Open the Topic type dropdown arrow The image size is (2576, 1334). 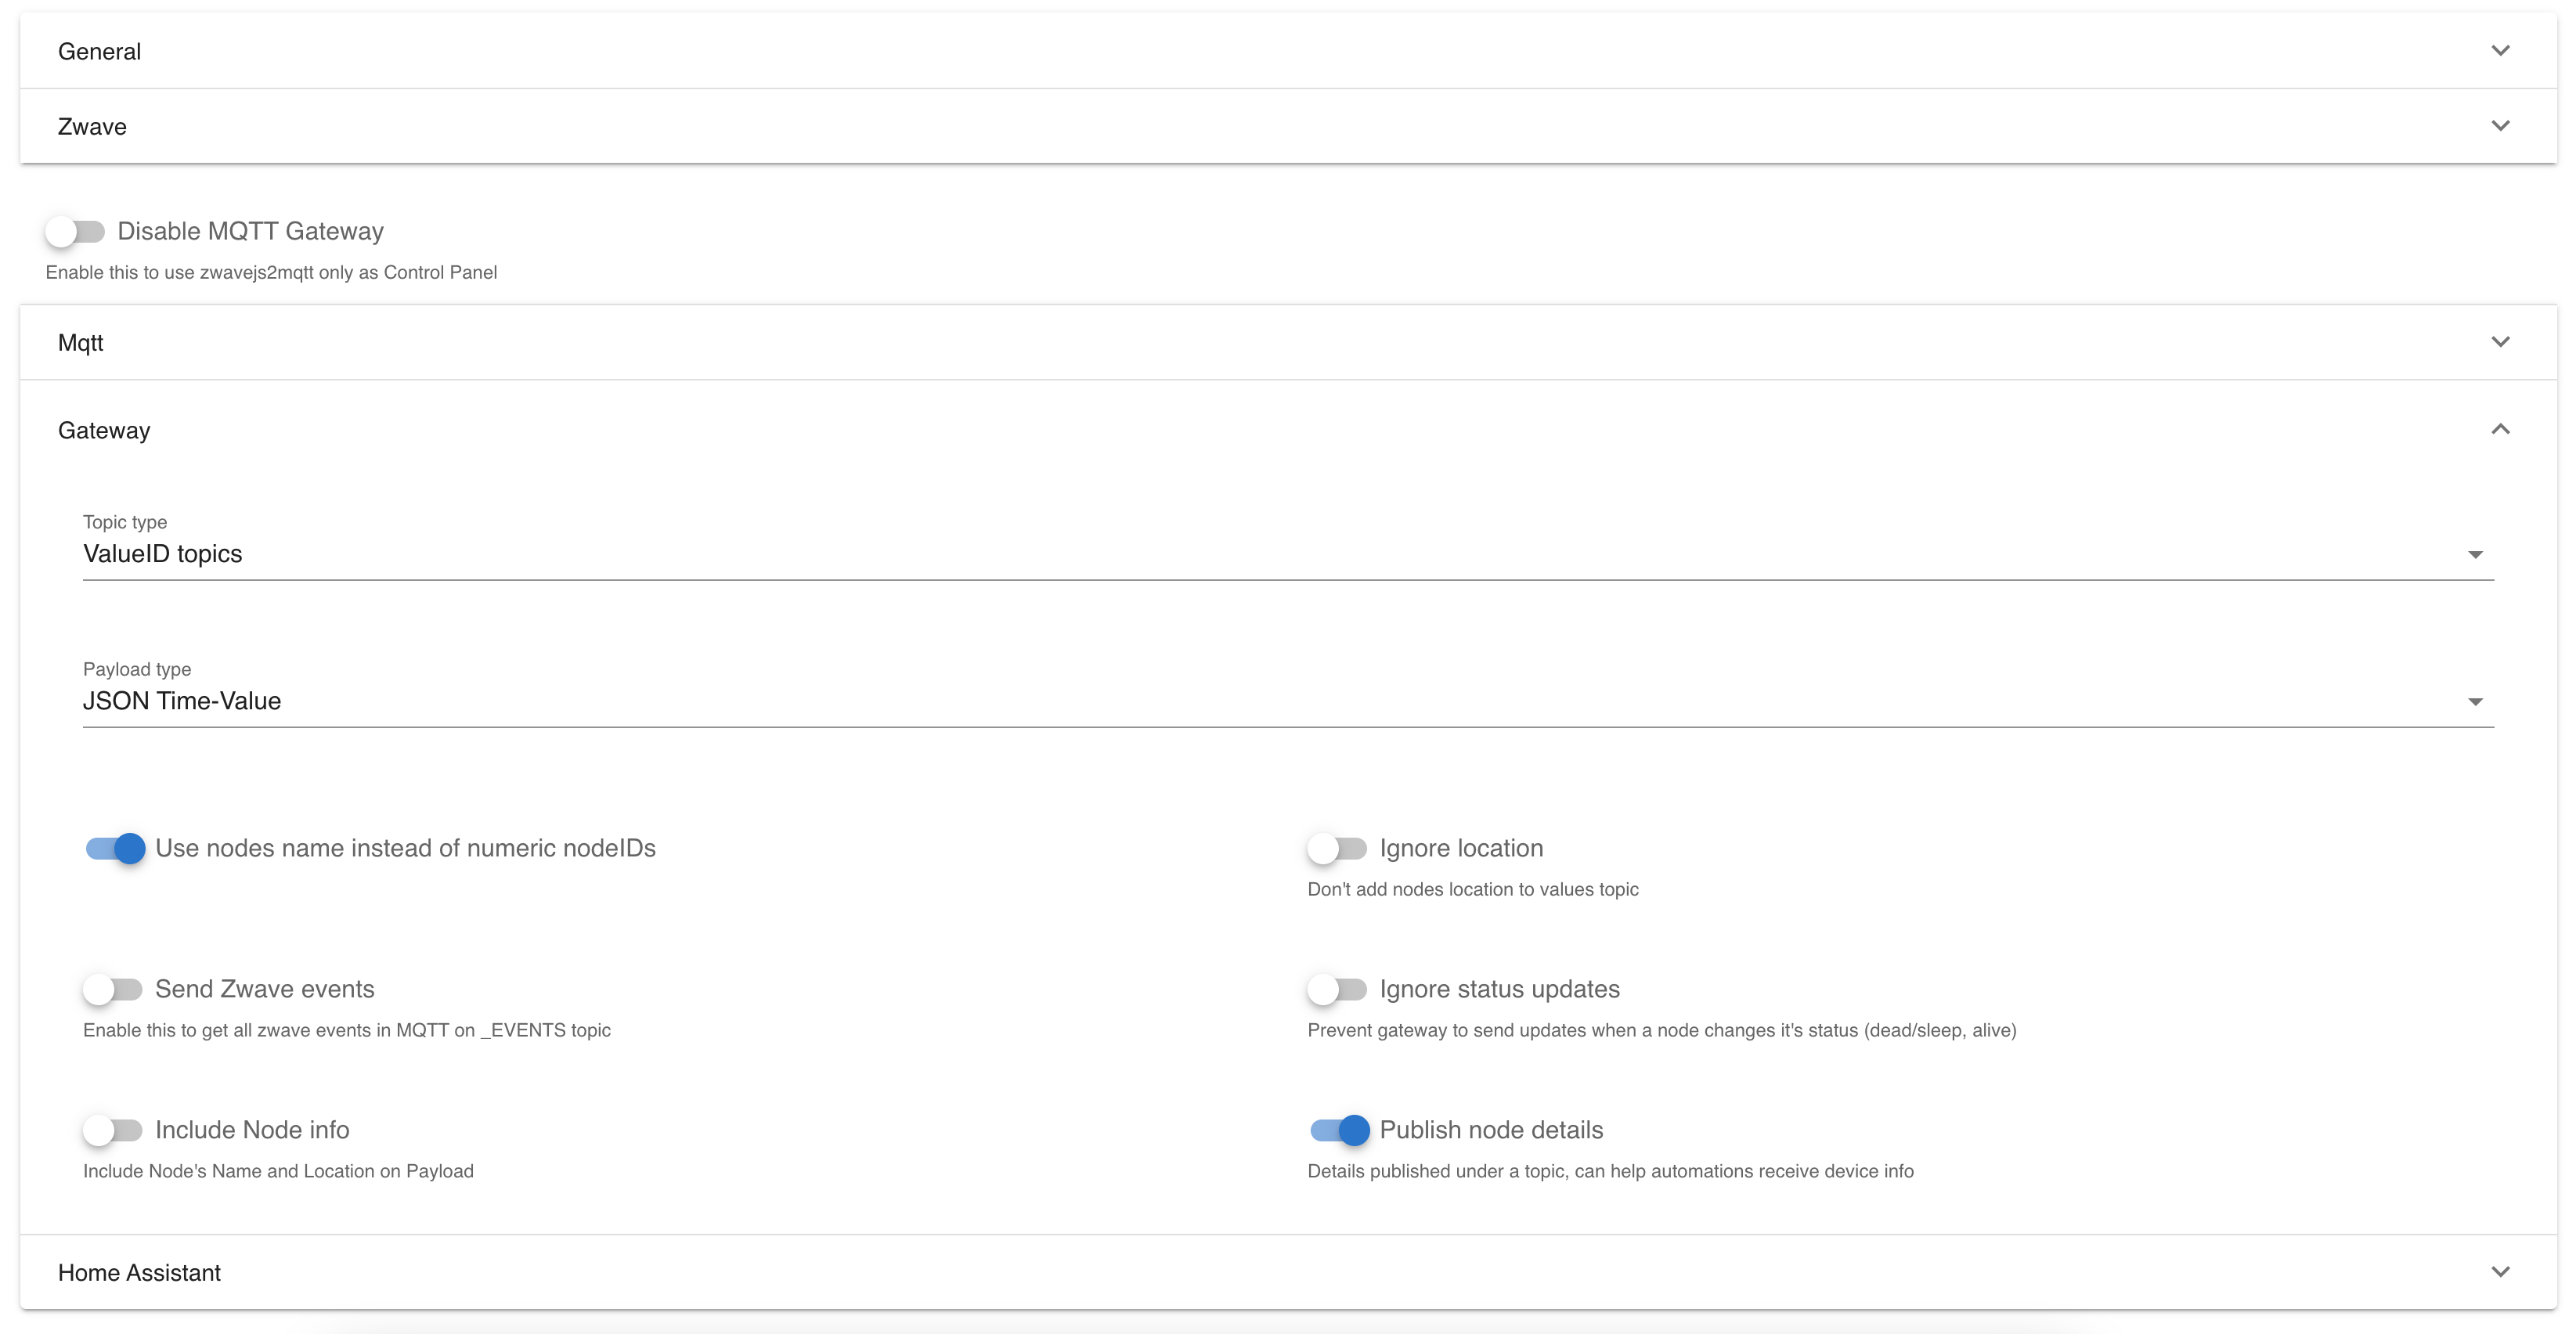(x=2475, y=555)
